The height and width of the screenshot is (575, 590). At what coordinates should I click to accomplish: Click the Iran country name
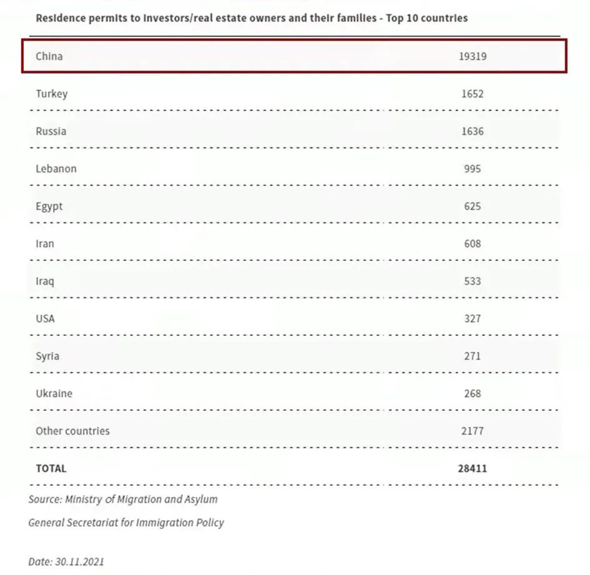pos(45,243)
